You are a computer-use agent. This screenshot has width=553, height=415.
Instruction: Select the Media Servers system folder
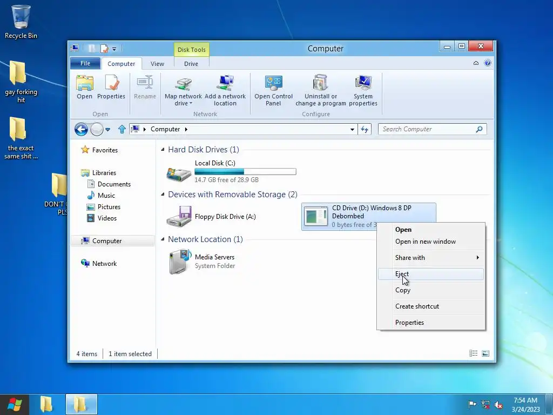coord(203,261)
